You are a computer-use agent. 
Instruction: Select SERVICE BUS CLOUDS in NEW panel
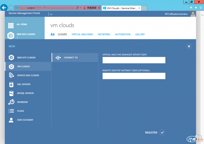tap(28, 75)
